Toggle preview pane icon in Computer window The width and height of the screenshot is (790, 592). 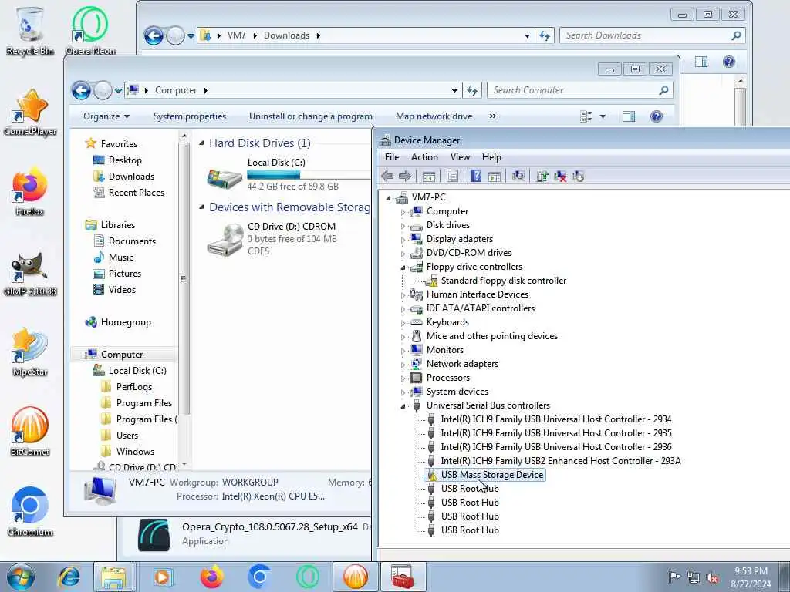628,117
